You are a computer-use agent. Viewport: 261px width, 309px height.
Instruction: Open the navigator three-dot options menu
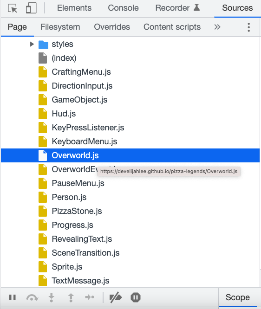(x=249, y=27)
